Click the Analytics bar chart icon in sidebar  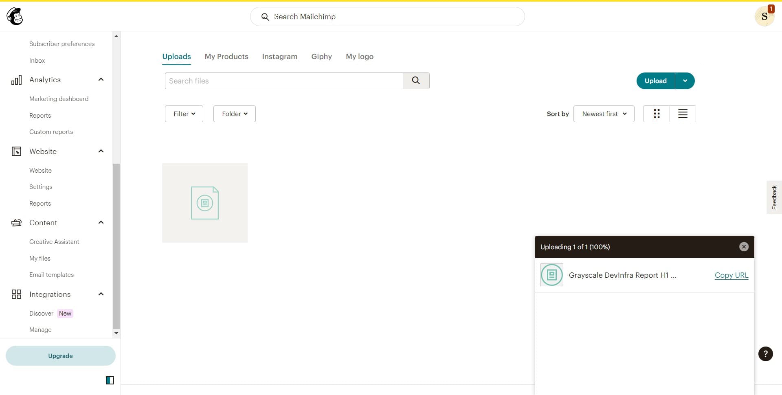click(x=16, y=80)
